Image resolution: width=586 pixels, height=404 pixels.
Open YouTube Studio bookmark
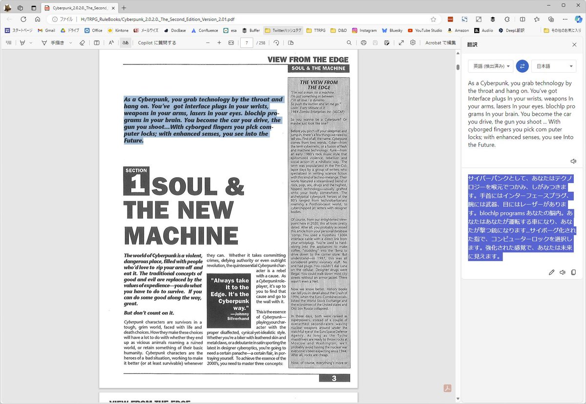click(x=425, y=30)
